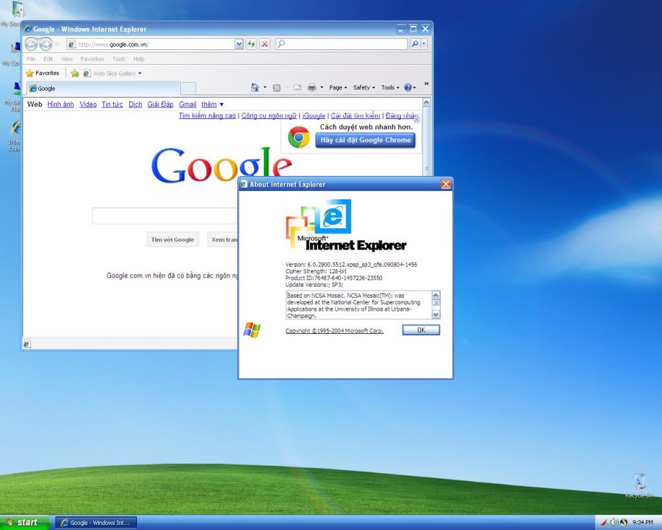Image resolution: width=662 pixels, height=530 pixels.
Task: Click the Internet Explorer logo in About dialog
Action: pyautogui.click(x=346, y=225)
